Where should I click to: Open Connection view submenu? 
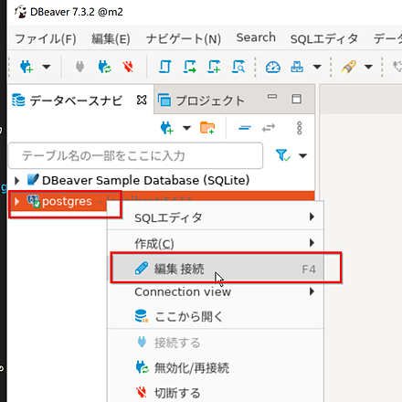[216, 291]
